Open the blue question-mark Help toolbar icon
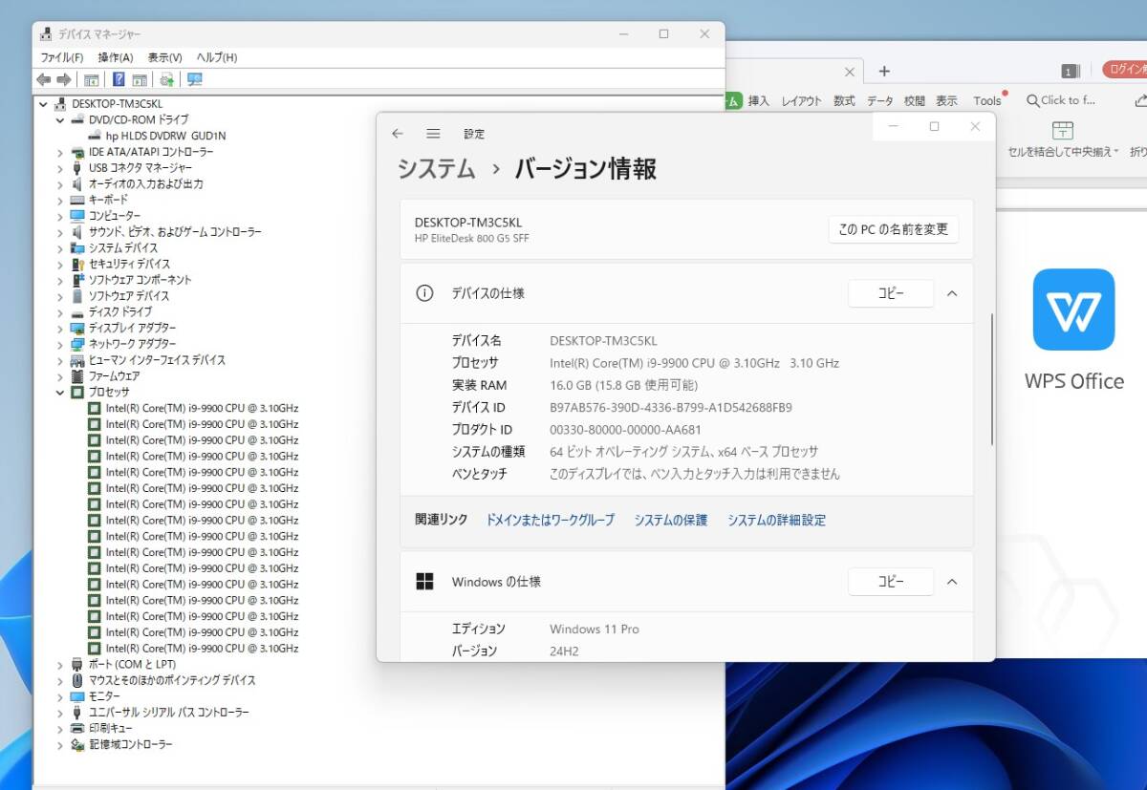 119,79
